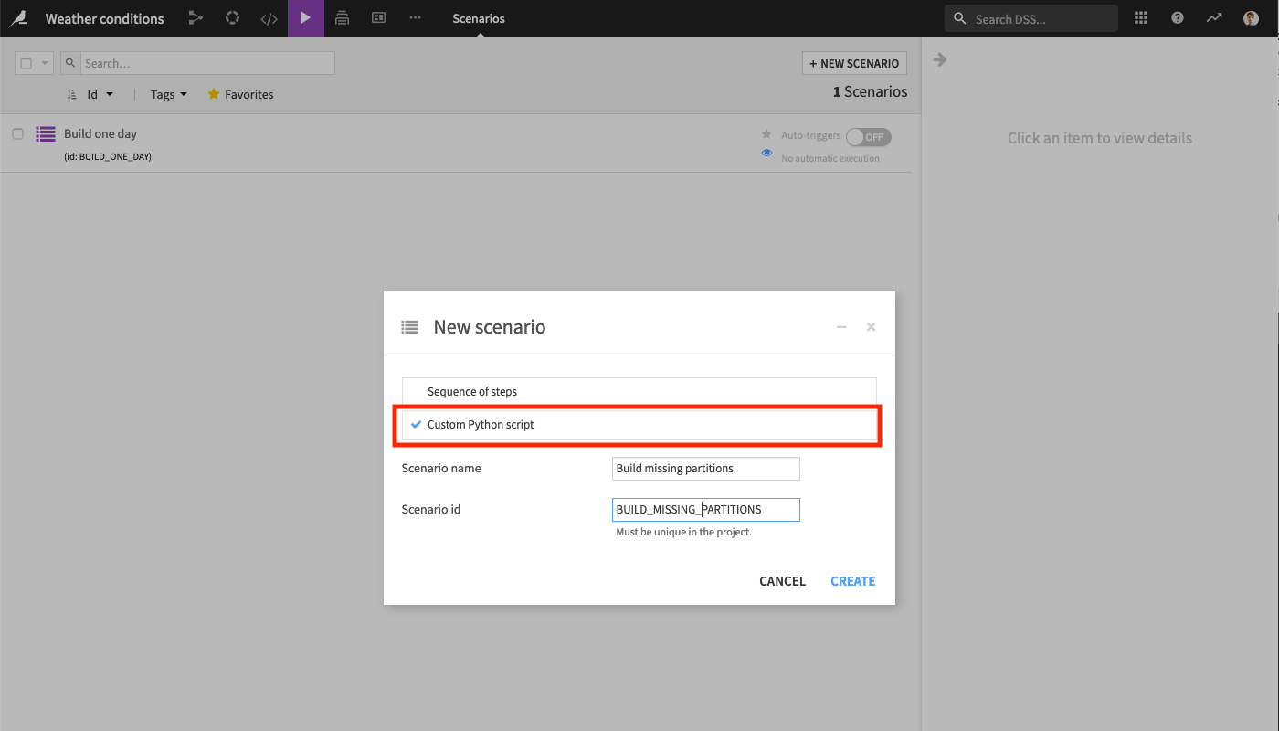Screen dimensions: 1279x731
Task: Click the user profile avatar
Action: pos(1251,18)
